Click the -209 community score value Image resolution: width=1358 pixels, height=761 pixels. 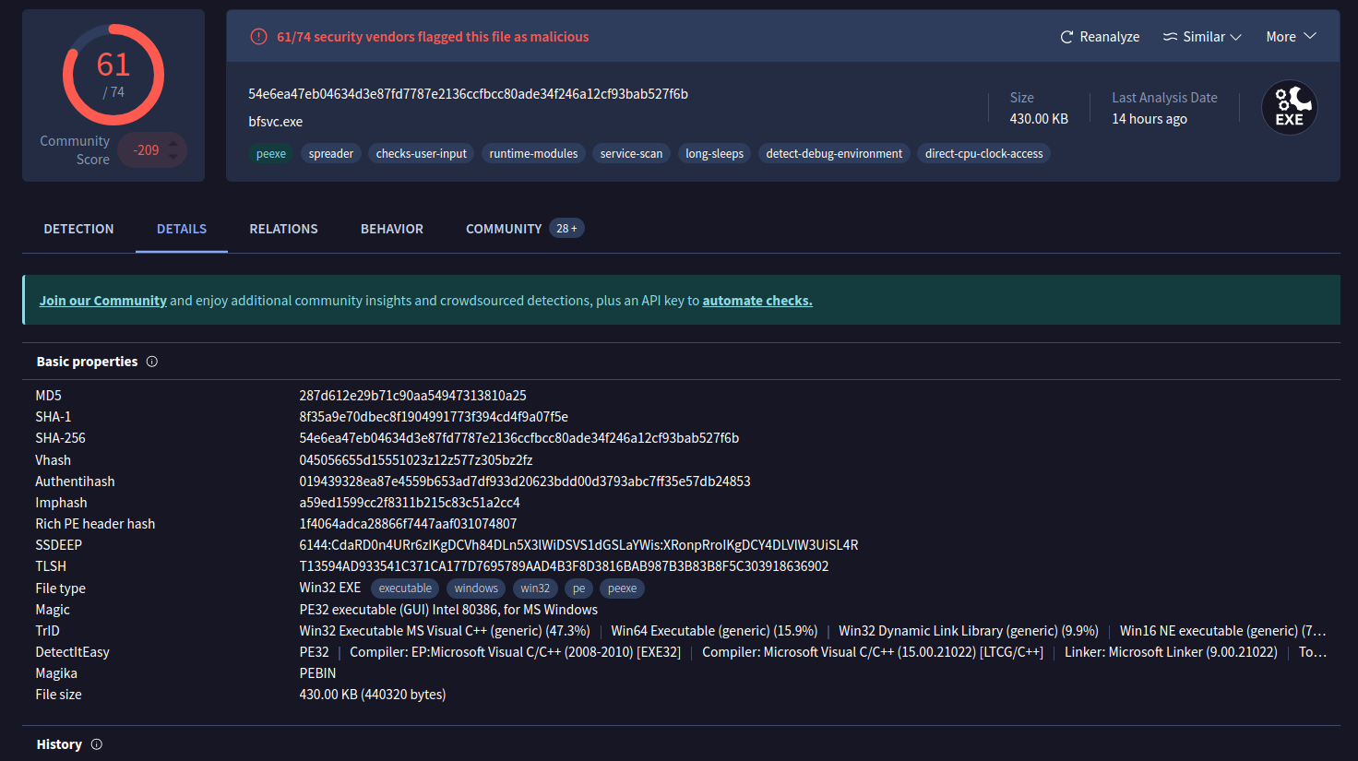point(146,150)
